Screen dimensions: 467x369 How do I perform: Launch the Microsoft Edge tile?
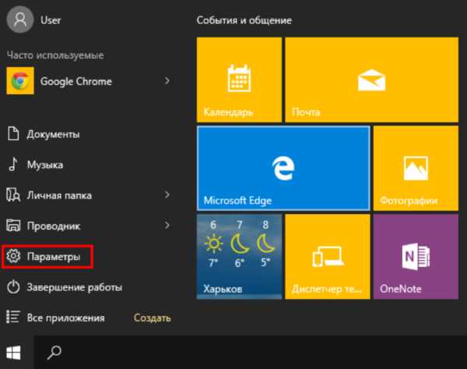tap(283, 168)
